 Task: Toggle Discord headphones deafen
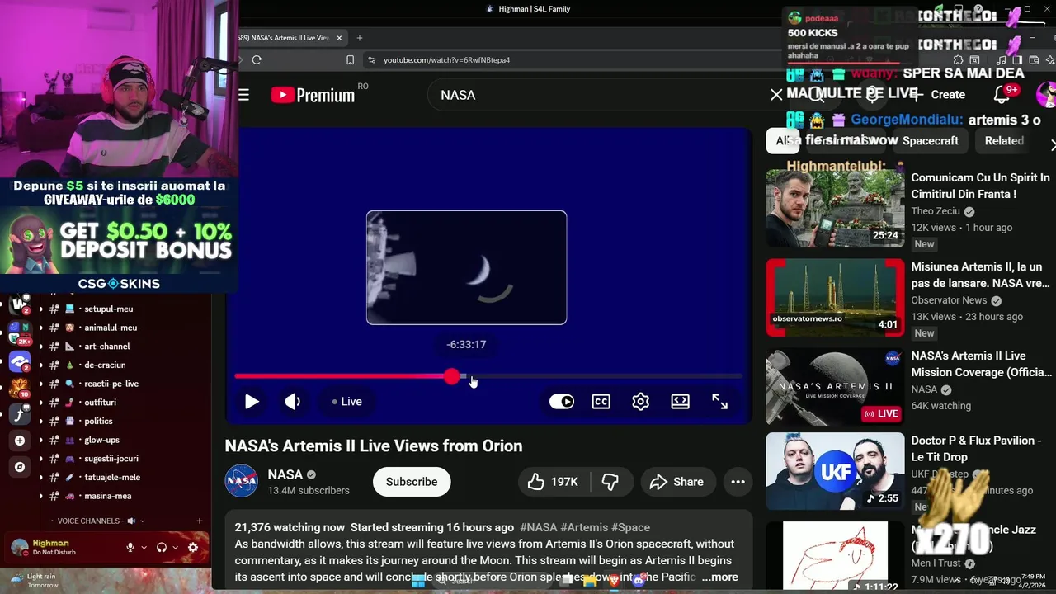[162, 547]
